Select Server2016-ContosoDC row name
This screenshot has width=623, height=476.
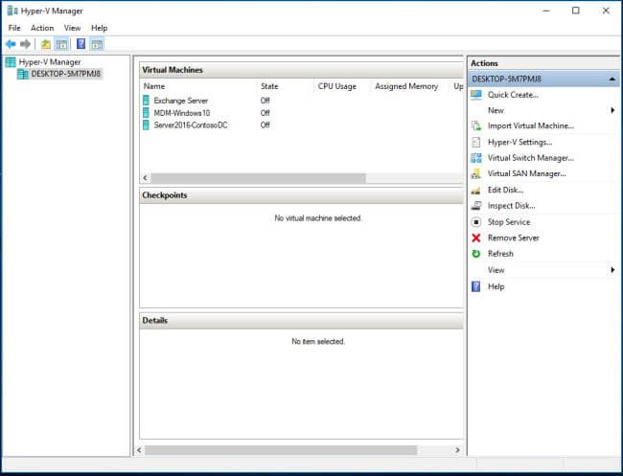(191, 125)
